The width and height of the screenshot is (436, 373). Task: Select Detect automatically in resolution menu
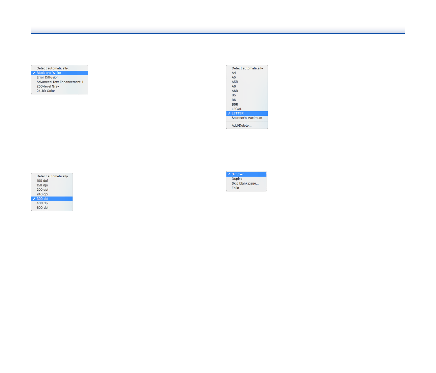coord(52,176)
